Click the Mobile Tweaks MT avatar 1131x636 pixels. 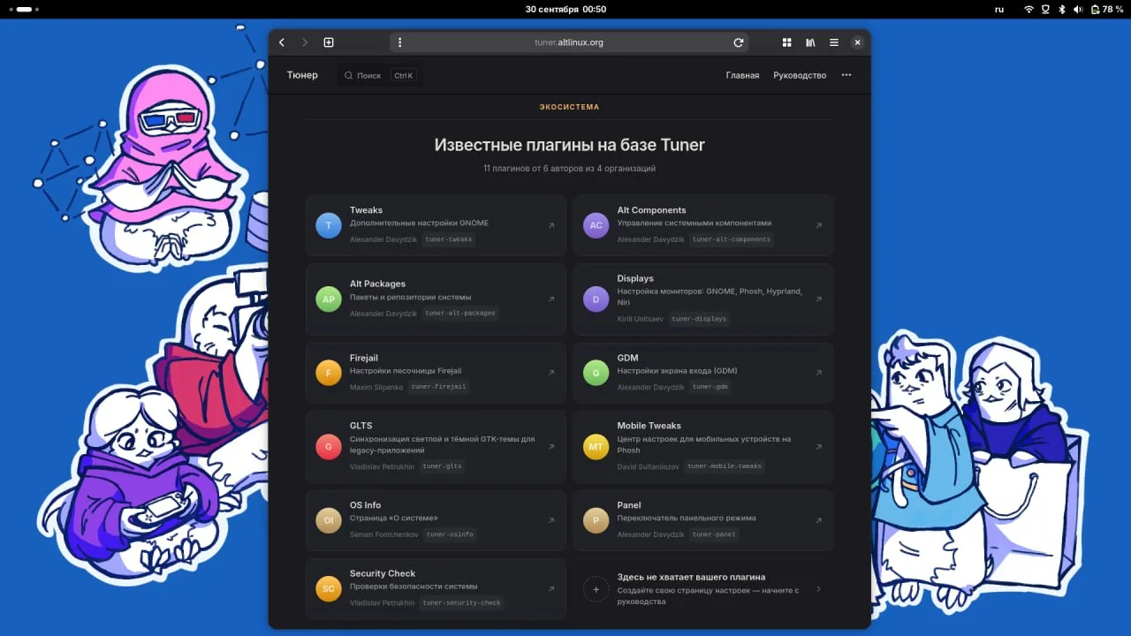[x=596, y=446]
